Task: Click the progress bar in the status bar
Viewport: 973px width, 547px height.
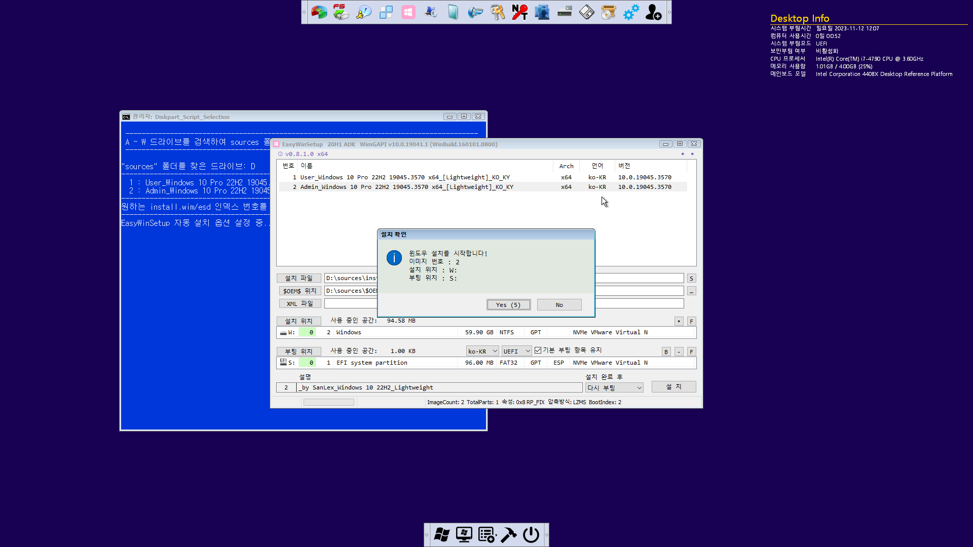Action: click(x=328, y=402)
